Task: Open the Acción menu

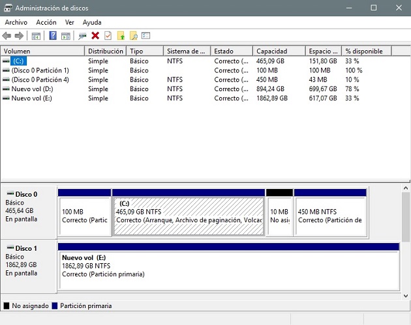Action: coord(46,22)
